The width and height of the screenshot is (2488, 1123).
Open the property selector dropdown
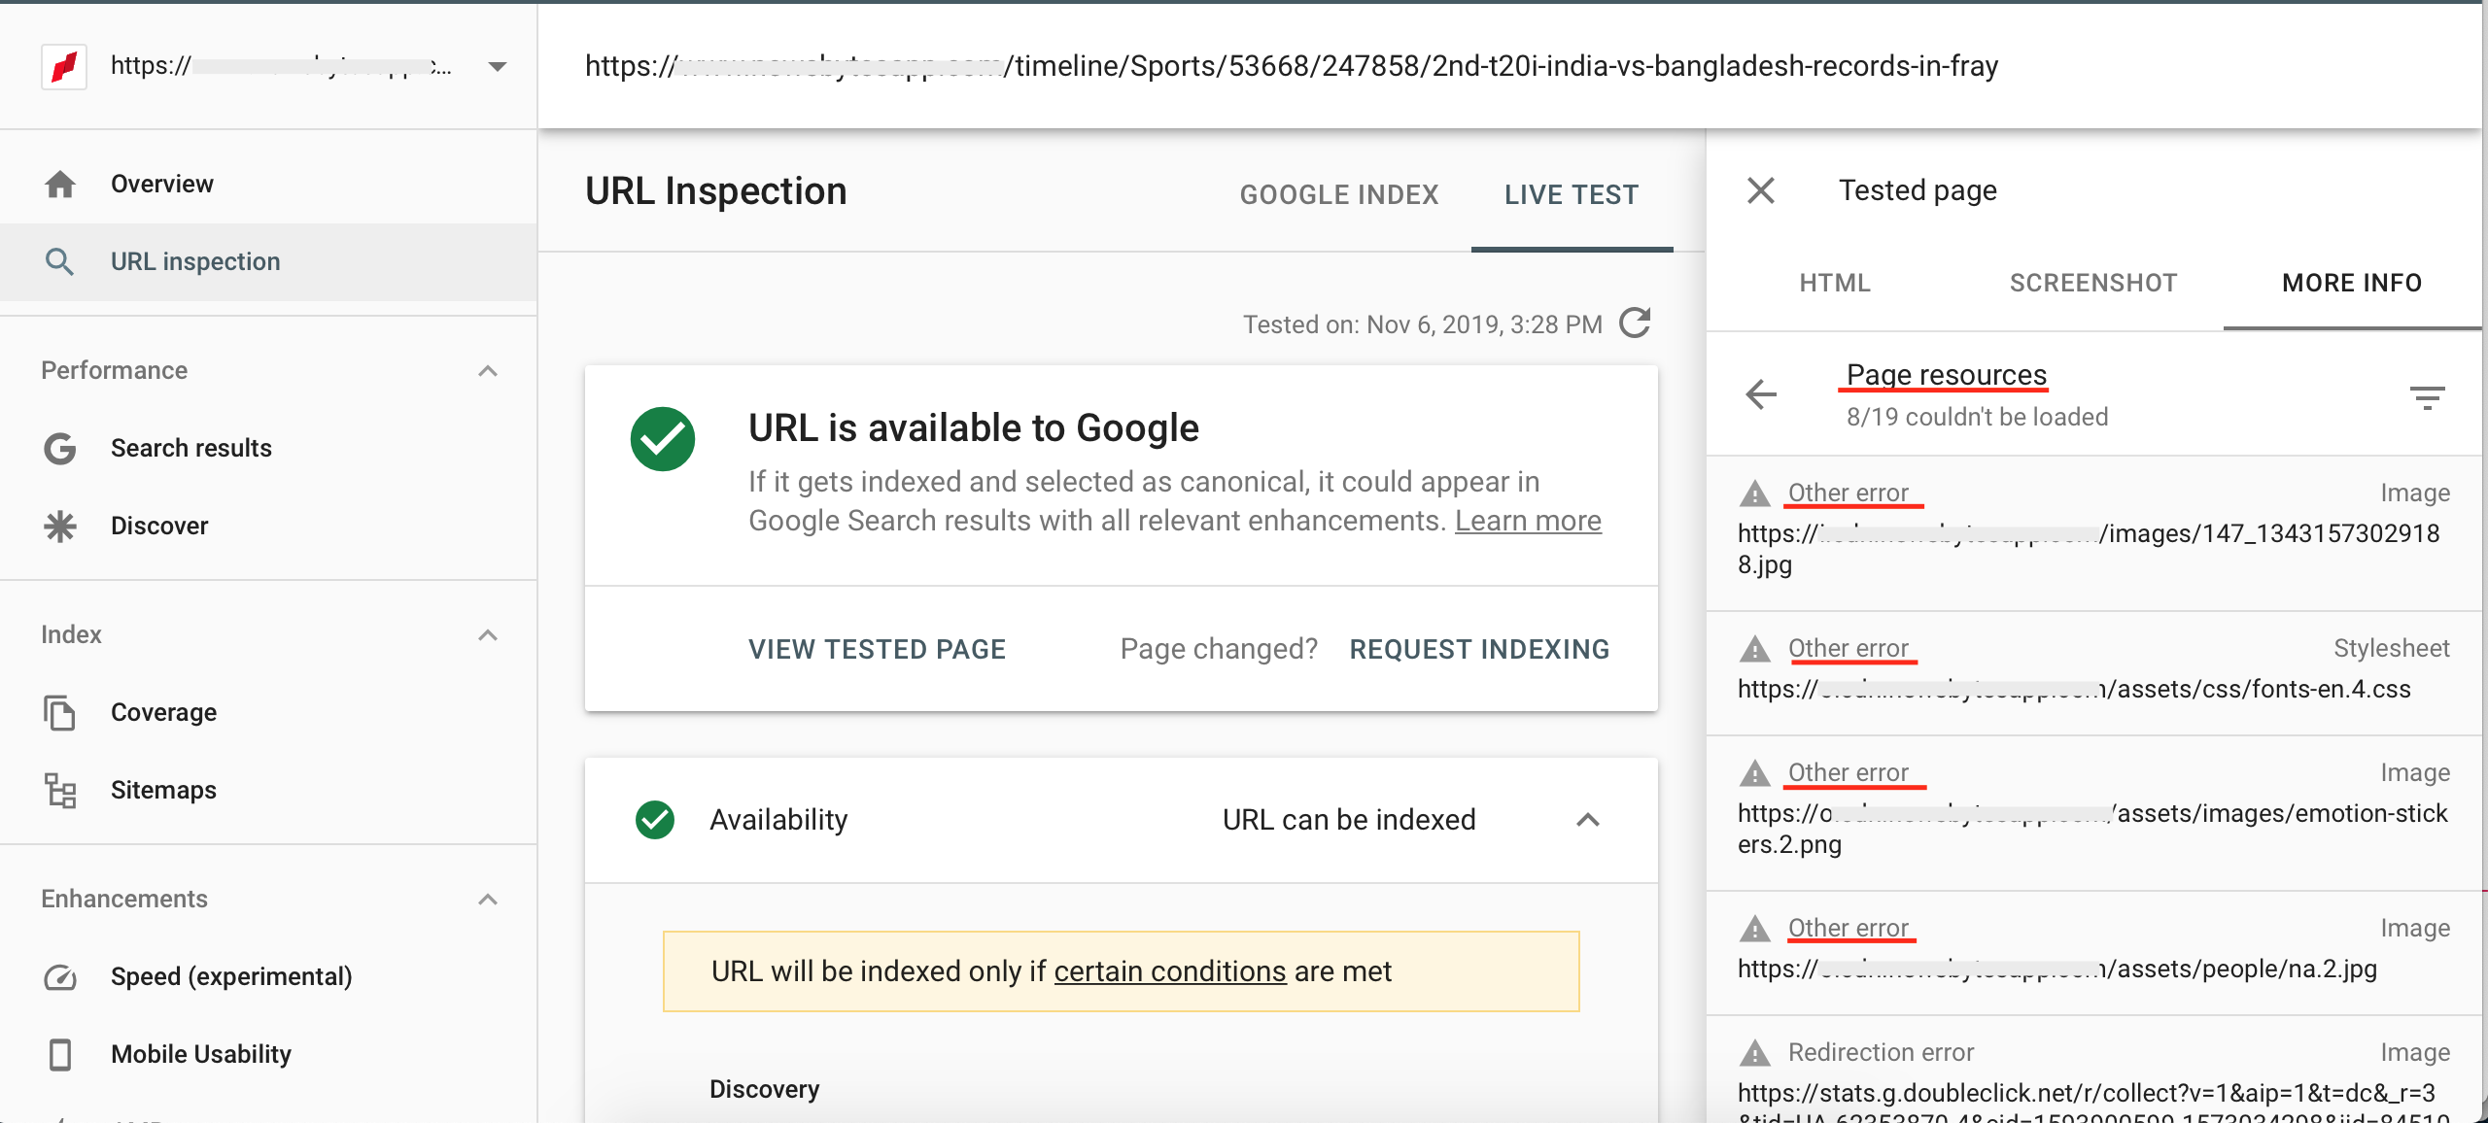pyautogui.click(x=497, y=66)
